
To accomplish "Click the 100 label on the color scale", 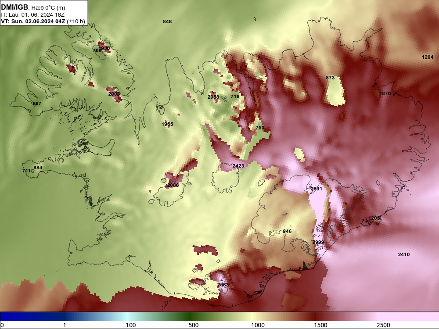I will (131, 325).
